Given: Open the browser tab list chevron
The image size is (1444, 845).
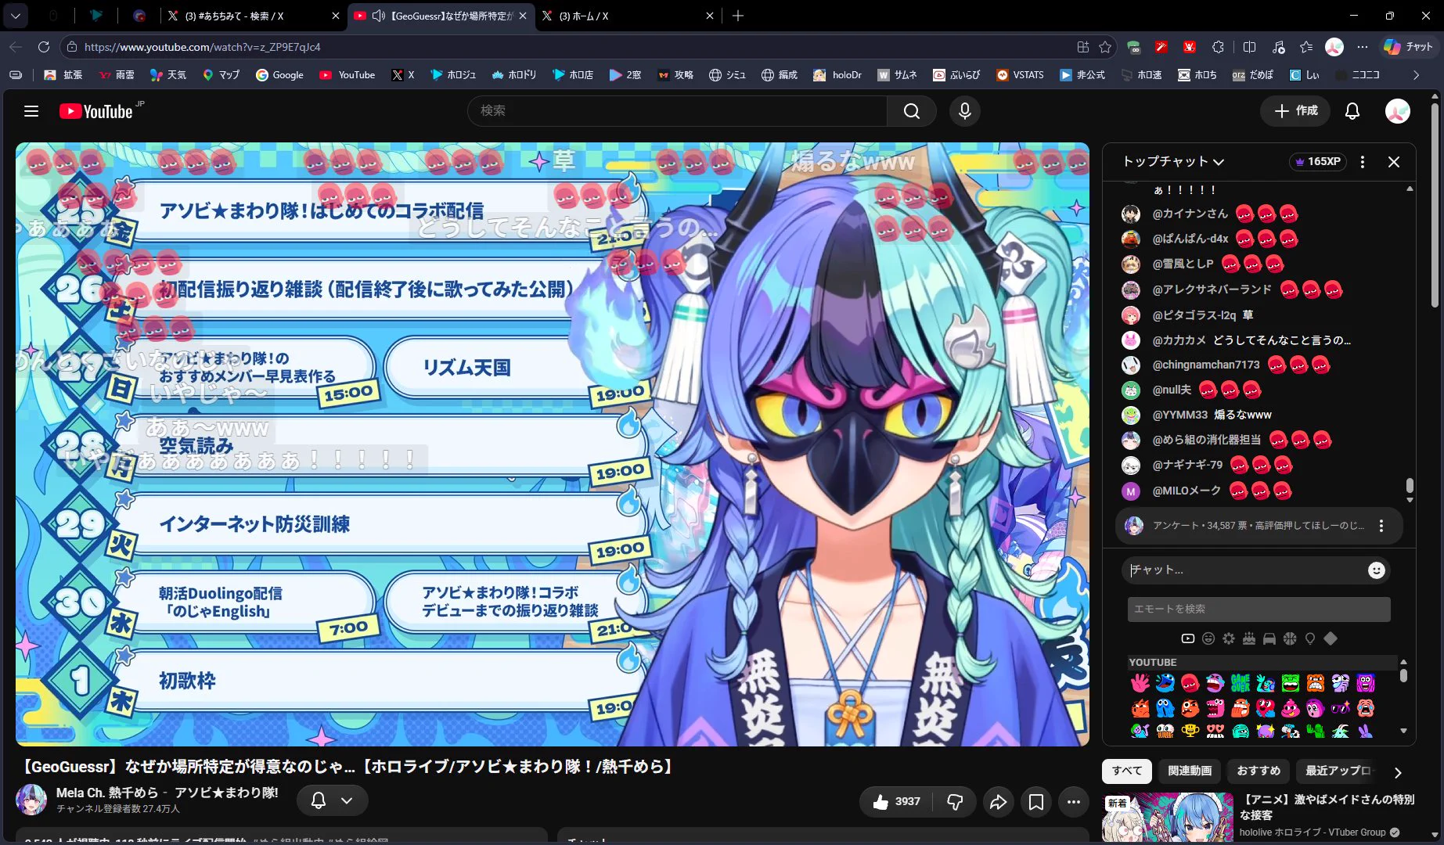Looking at the screenshot, I should coord(15,15).
